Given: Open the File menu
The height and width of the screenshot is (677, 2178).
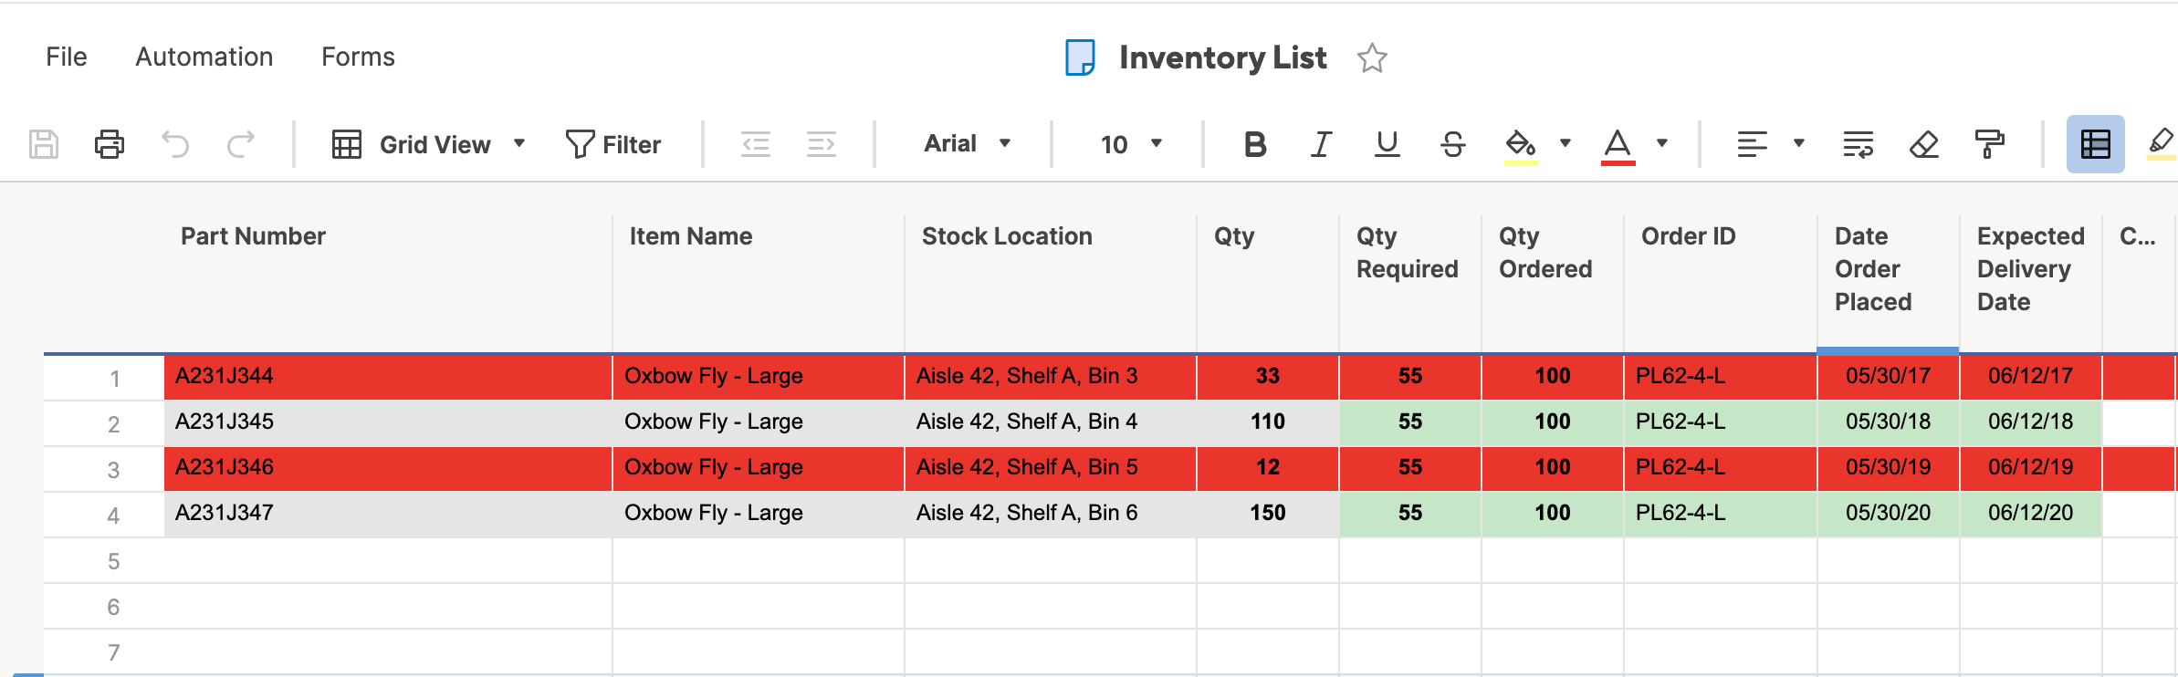Looking at the screenshot, I should 67,57.
